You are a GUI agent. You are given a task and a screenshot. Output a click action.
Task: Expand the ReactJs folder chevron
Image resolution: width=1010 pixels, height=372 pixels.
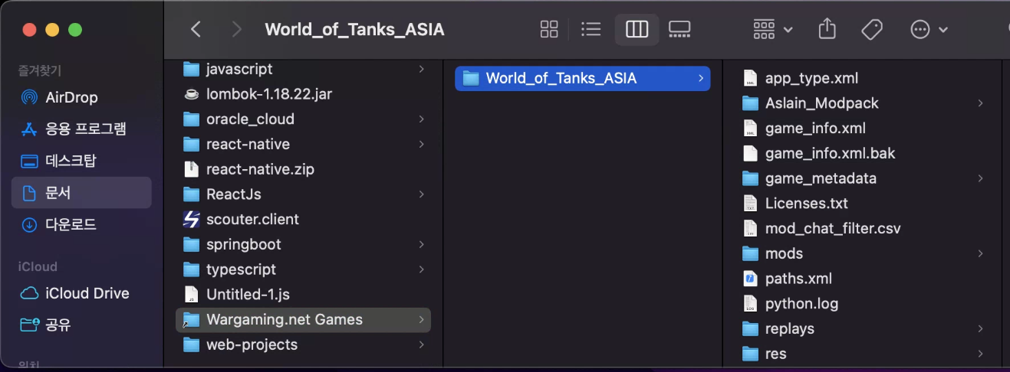[421, 194]
